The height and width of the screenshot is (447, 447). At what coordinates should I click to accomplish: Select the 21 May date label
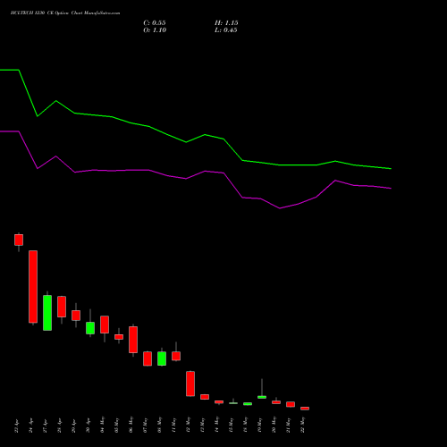(289, 425)
